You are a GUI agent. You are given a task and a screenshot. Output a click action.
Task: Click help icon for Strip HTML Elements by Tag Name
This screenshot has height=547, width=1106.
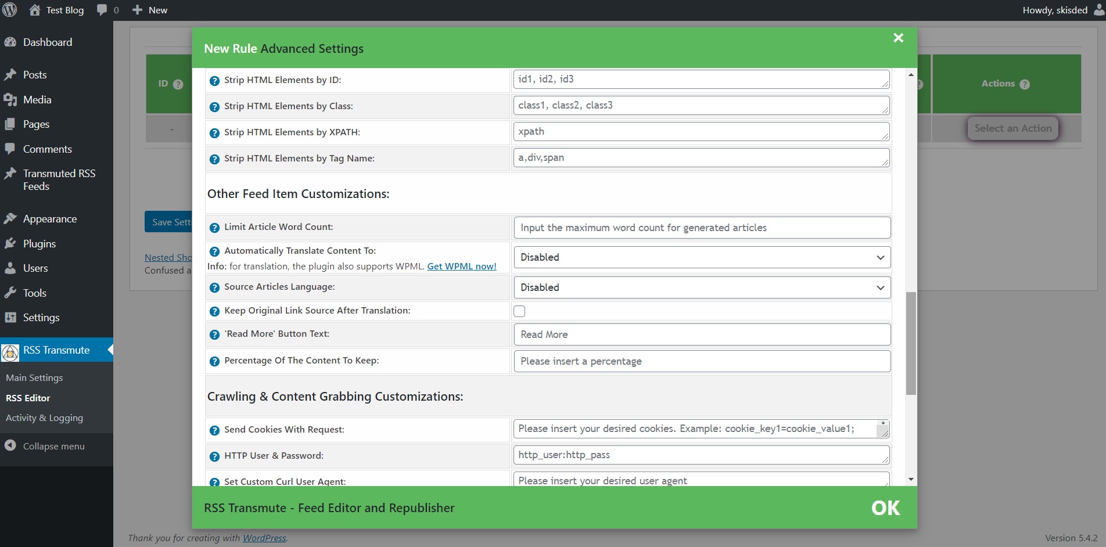coord(214,159)
